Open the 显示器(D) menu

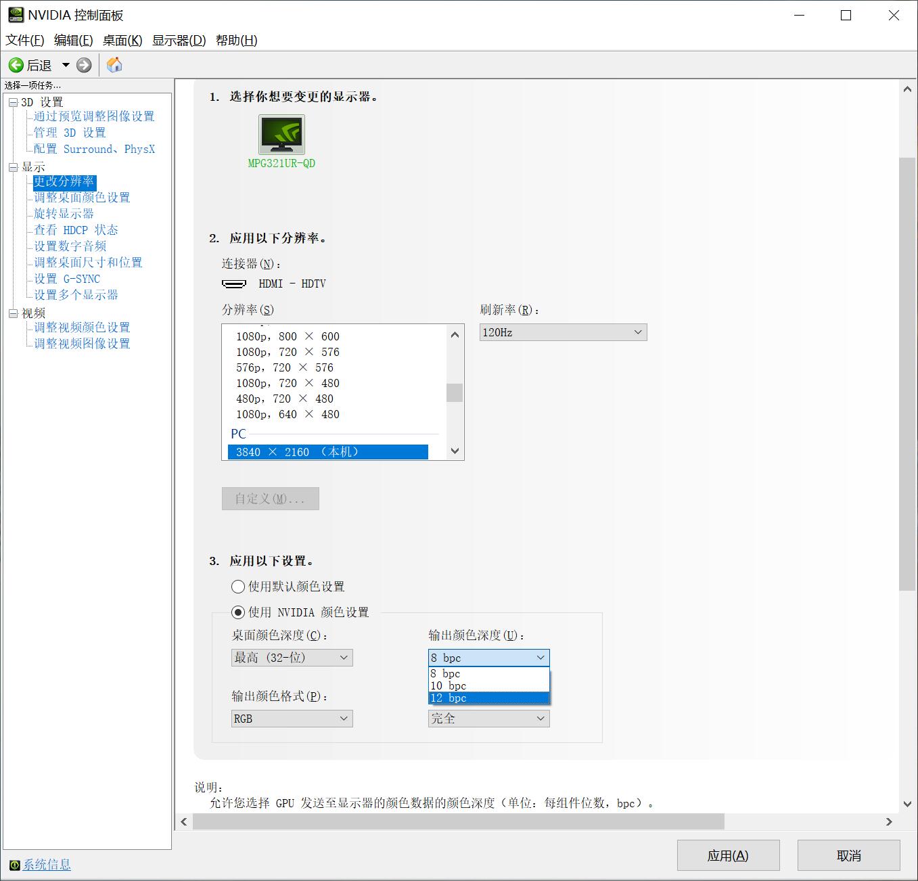(179, 41)
